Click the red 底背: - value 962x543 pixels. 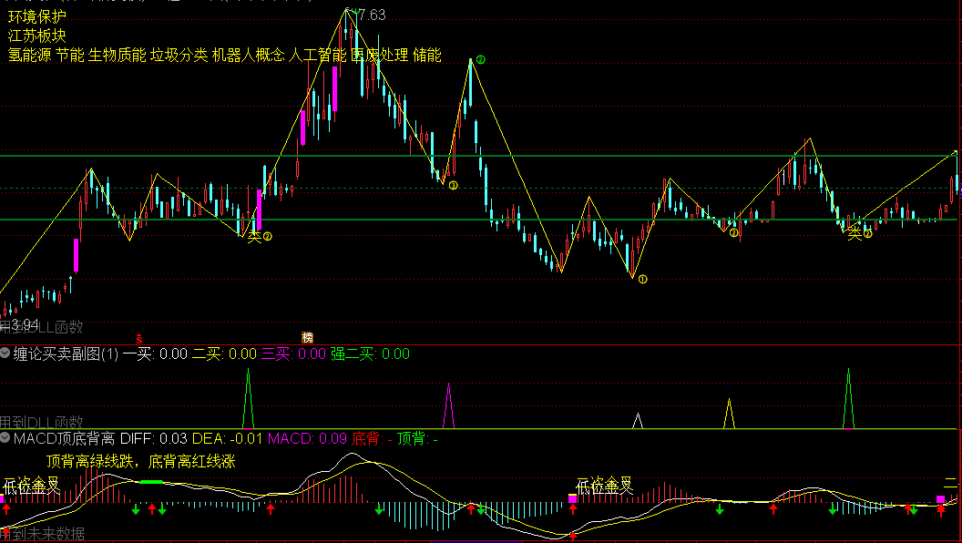(x=372, y=439)
